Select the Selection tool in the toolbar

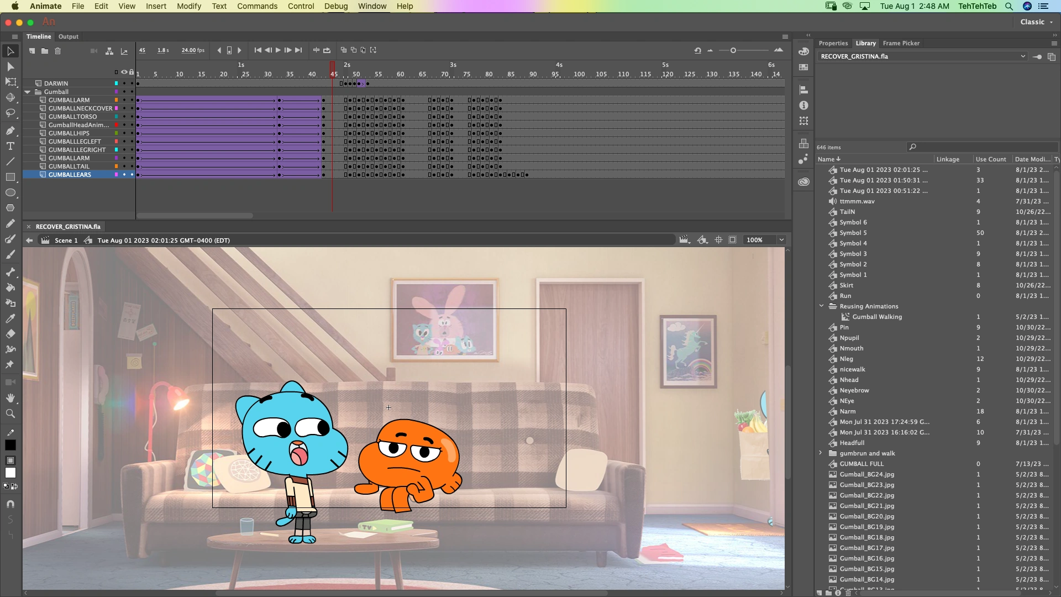point(10,51)
